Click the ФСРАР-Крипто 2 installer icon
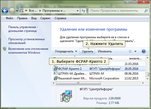 [x=56, y=69]
